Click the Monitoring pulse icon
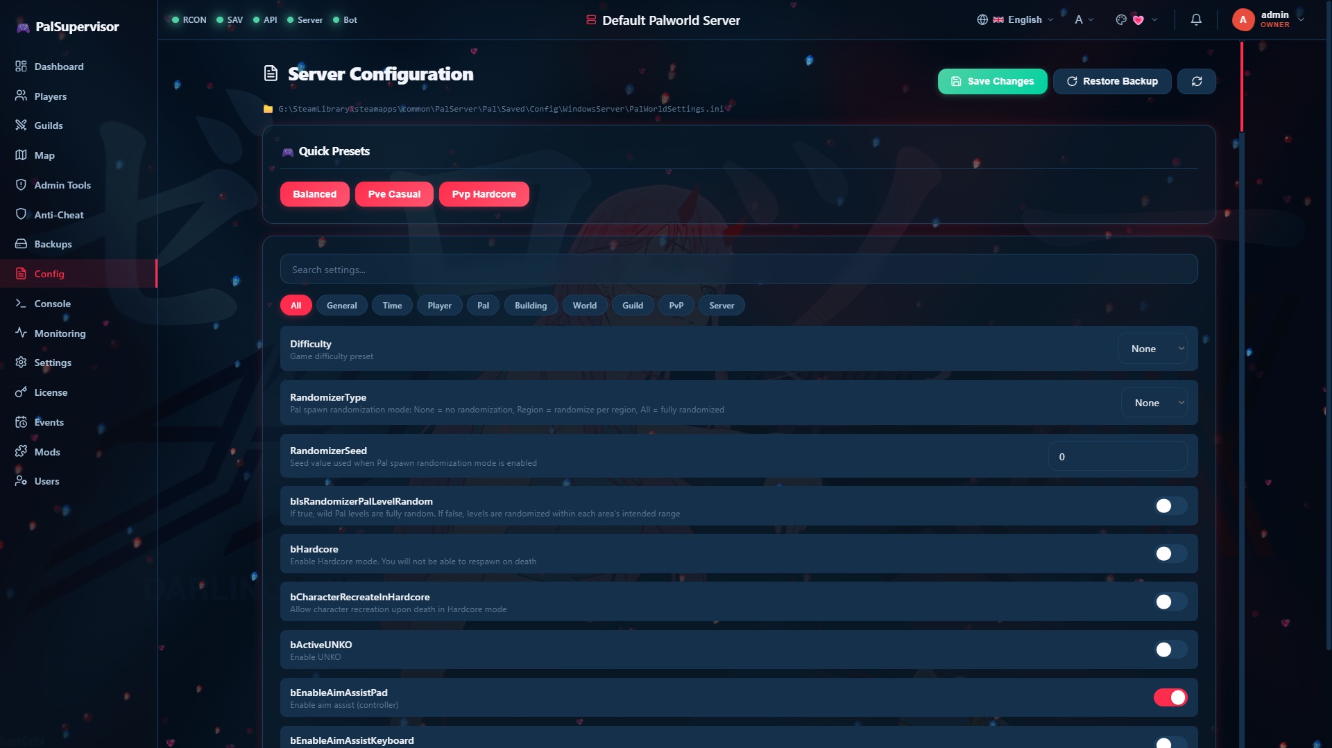 [21, 333]
